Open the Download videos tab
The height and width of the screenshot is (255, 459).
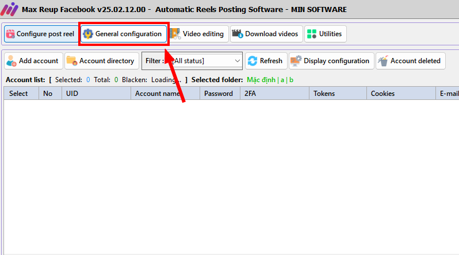click(x=266, y=34)
